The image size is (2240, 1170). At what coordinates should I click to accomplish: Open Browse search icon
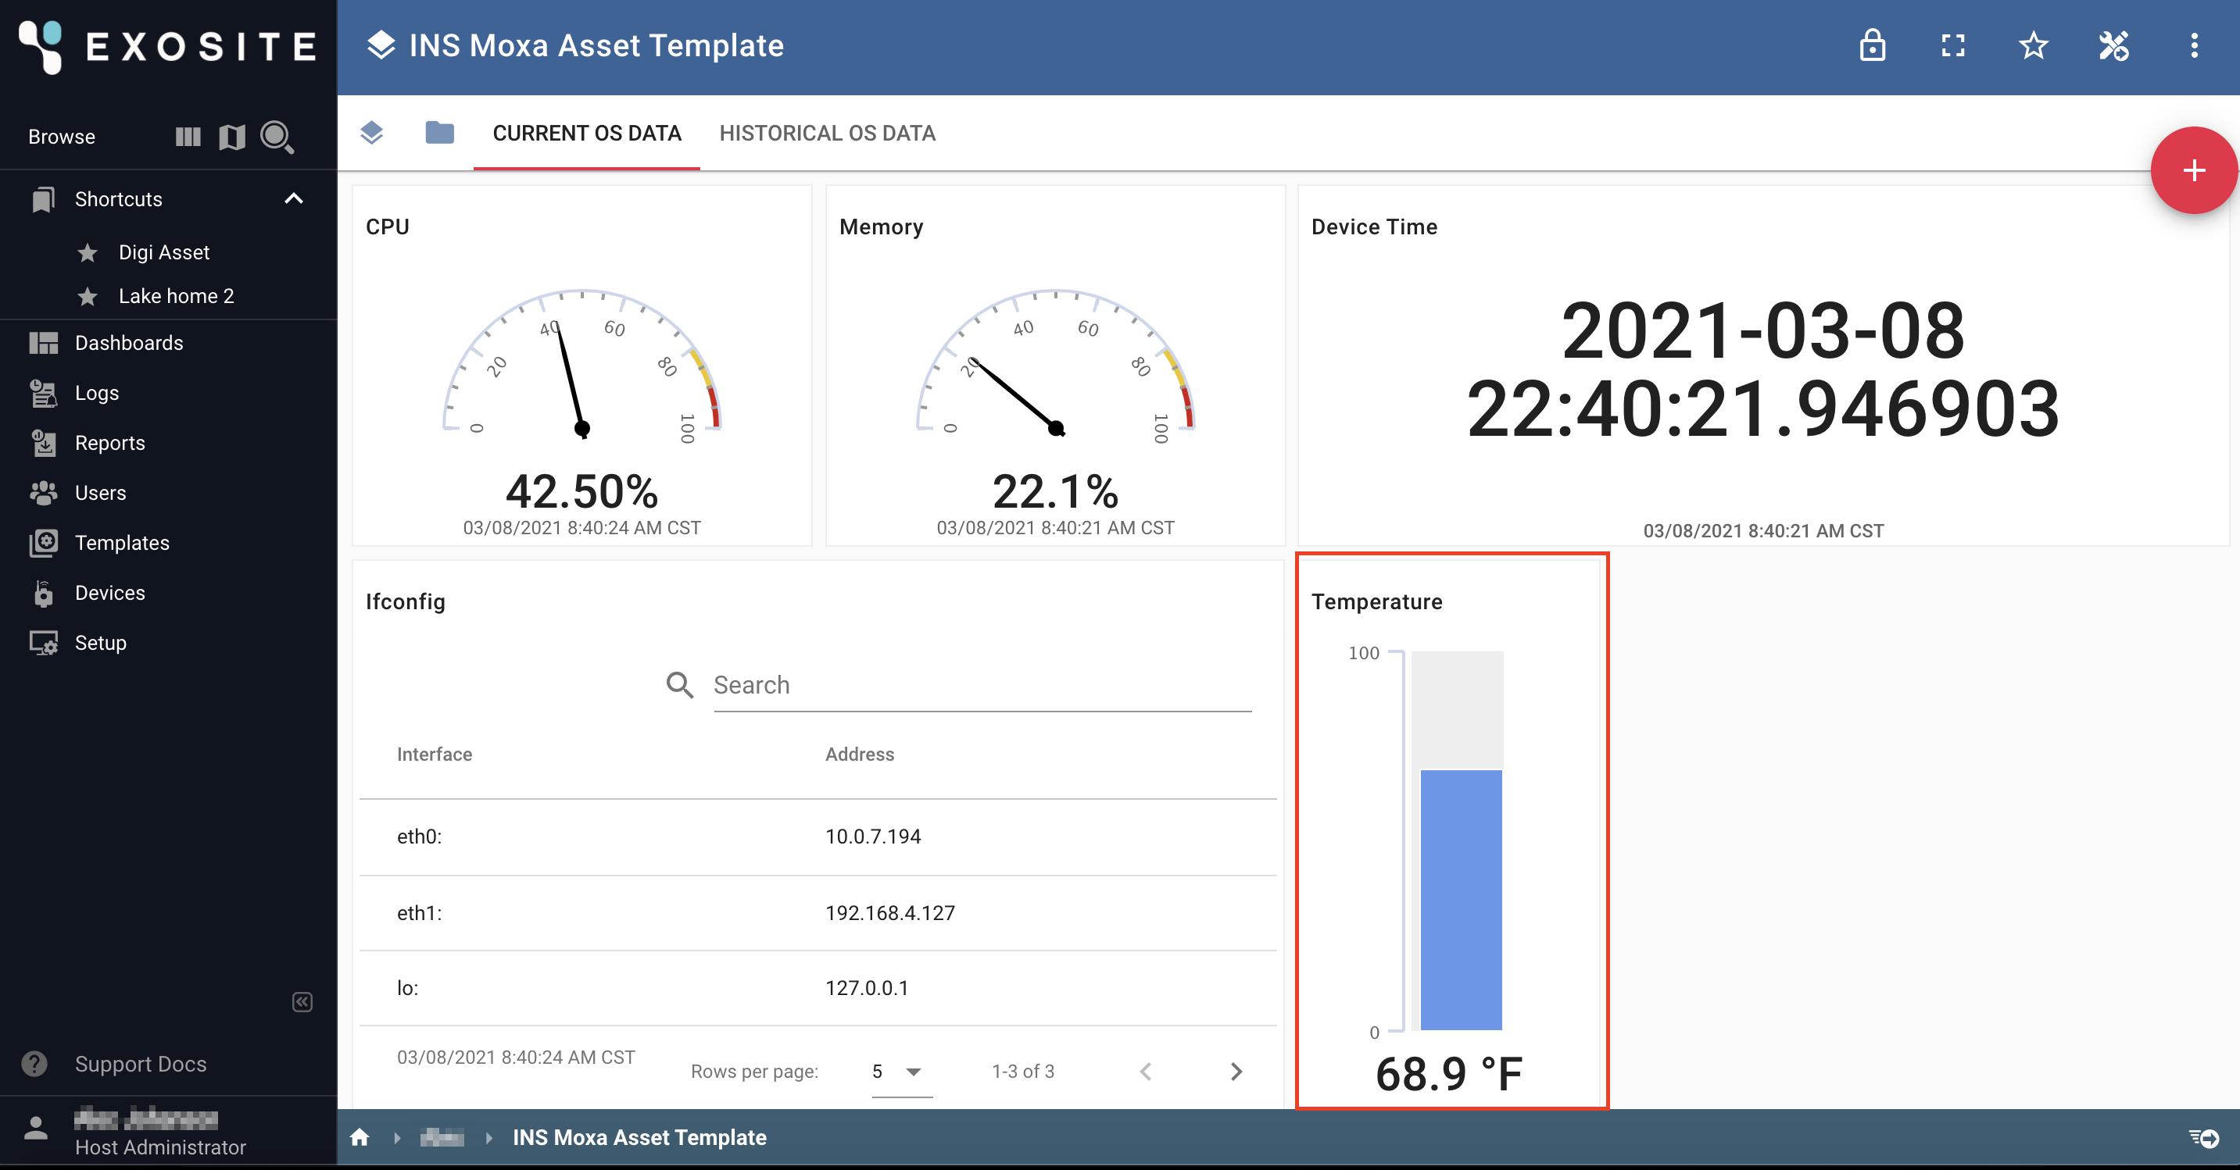point(277,137)
